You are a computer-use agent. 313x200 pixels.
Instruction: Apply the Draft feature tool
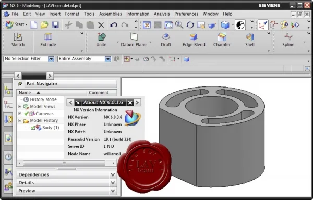(166, 40)
